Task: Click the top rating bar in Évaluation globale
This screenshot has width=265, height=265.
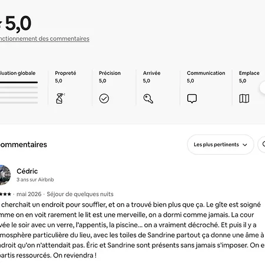Action: click(19, 82)
